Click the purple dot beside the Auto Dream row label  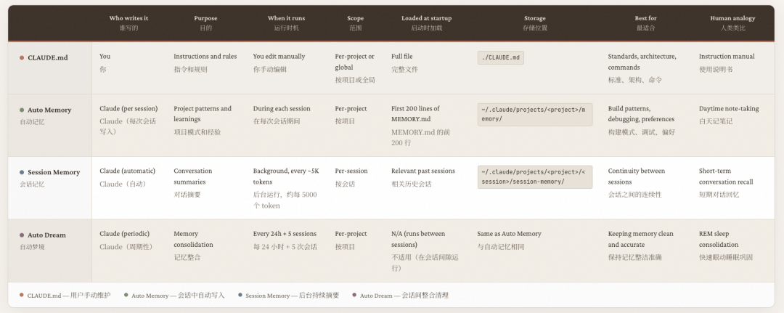pyautogui.click(x=22, y=235)
